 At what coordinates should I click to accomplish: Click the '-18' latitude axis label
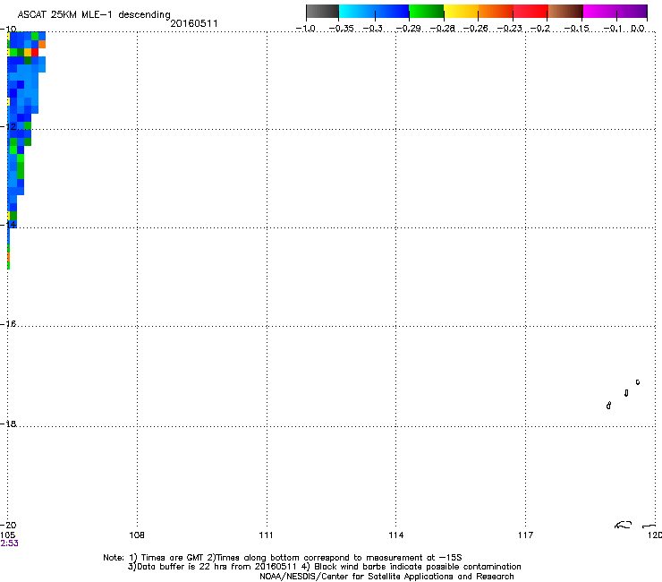click(8, 424)
